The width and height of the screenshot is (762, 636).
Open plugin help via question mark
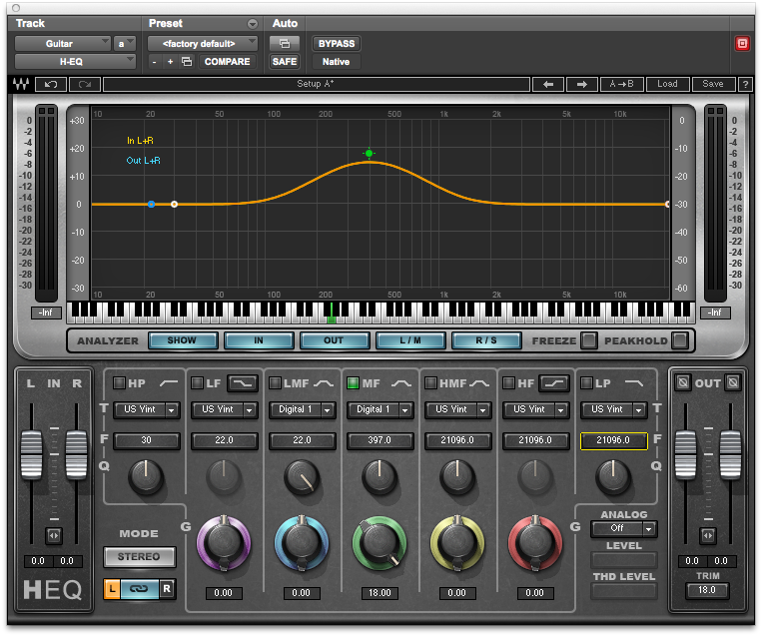click(x=745, y=85)
